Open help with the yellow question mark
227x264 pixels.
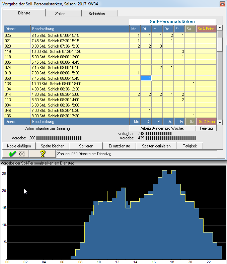tap(42, 154)
